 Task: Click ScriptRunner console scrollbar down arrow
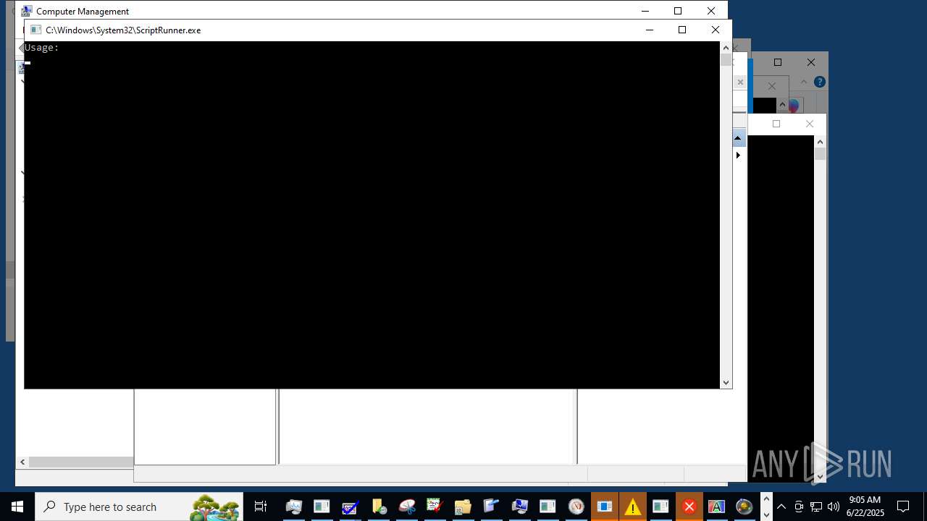[726, 383]
